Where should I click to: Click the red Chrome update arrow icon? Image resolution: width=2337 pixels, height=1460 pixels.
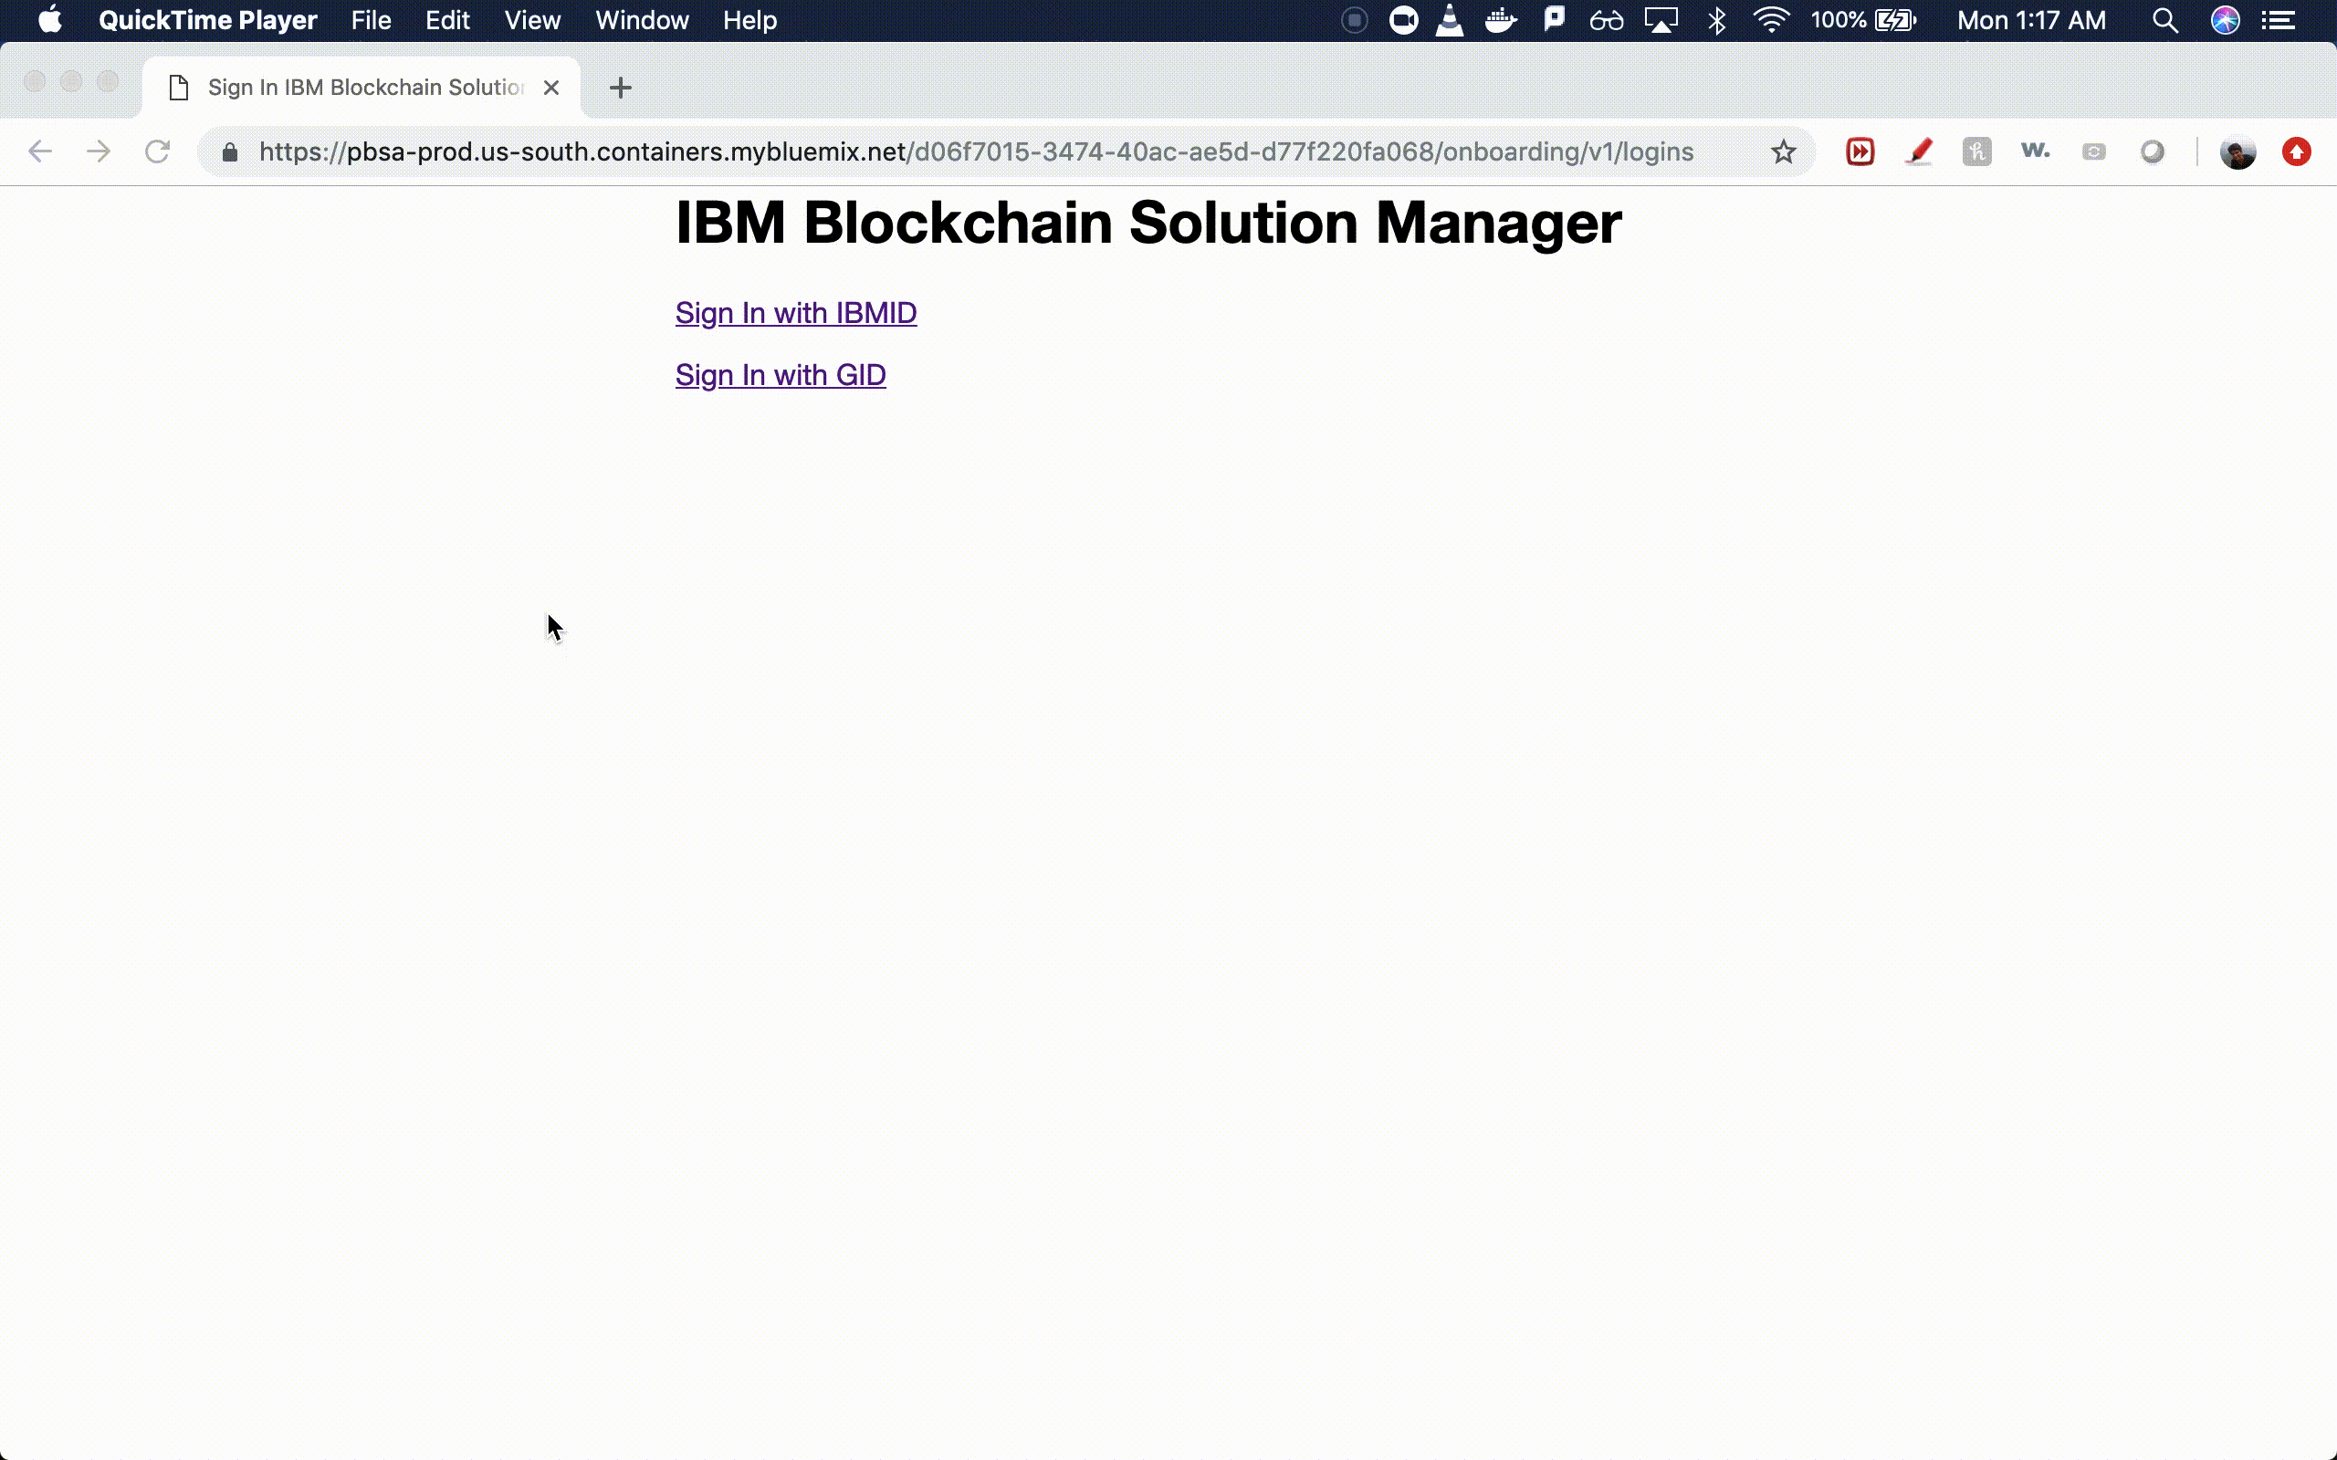click(2297, 151)
